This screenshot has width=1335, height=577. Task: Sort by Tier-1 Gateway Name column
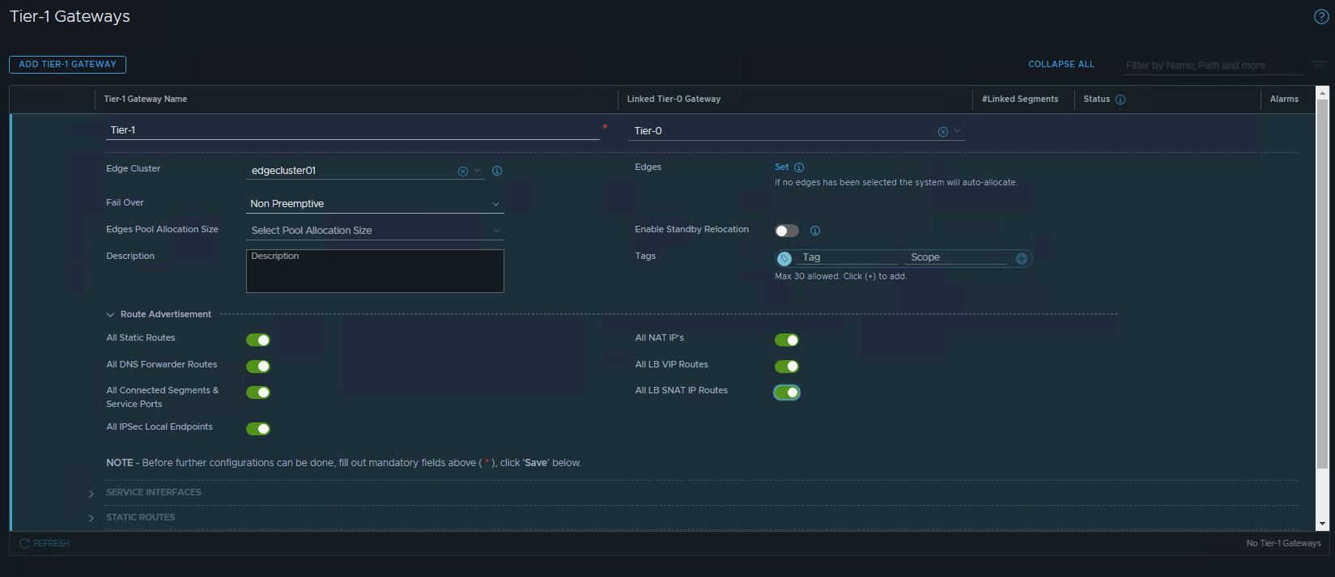pyautogui.click(x=146, y=100)
